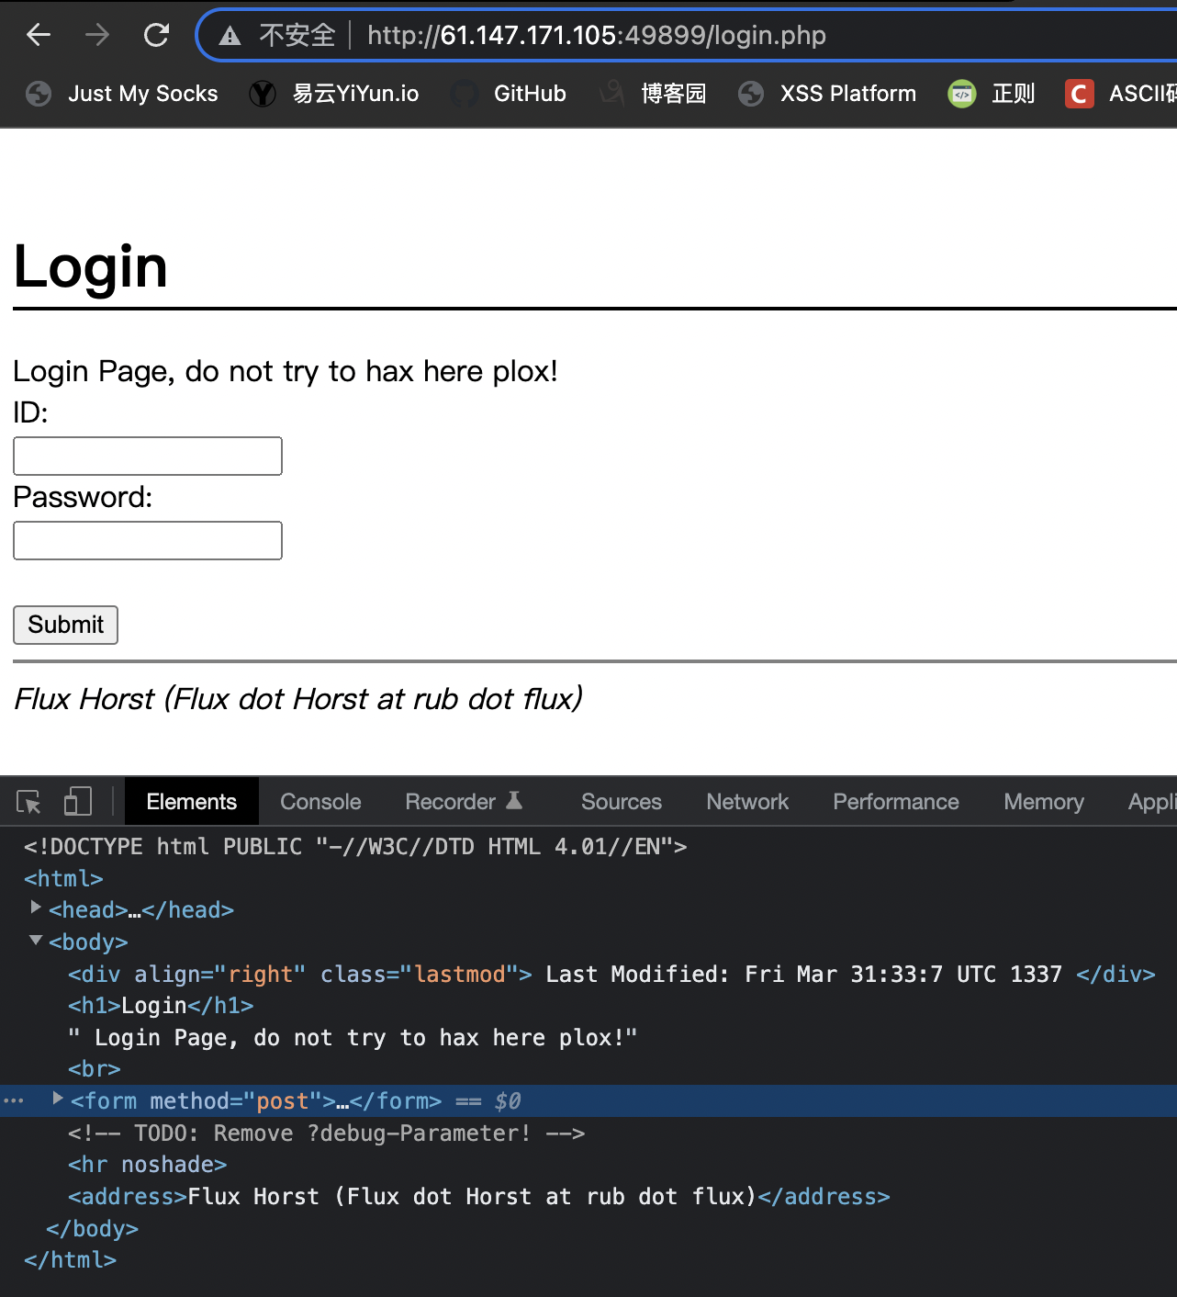Open the 正则 bookmark

coord(992,94)
